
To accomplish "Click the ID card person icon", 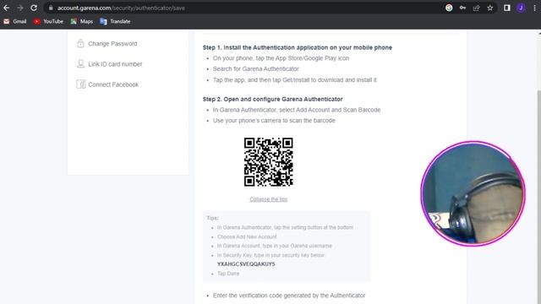I will 80,64.
